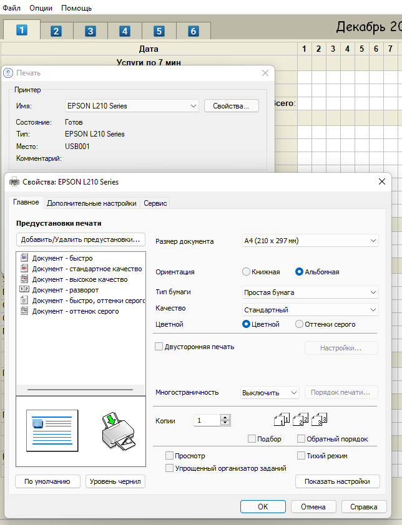Open the 'Опции' menu
402x525 pixels.
[x=41, y=8]
